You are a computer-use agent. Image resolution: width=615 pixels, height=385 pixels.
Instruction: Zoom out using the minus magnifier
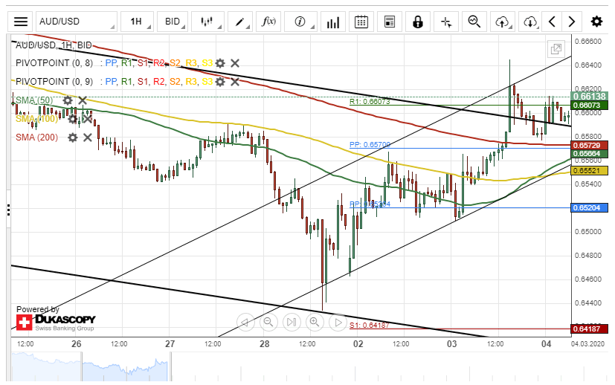click(268, 323)
